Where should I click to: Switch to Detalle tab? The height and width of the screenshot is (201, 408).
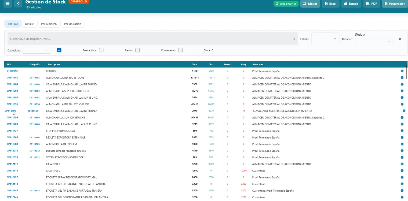tap(30, 24)
